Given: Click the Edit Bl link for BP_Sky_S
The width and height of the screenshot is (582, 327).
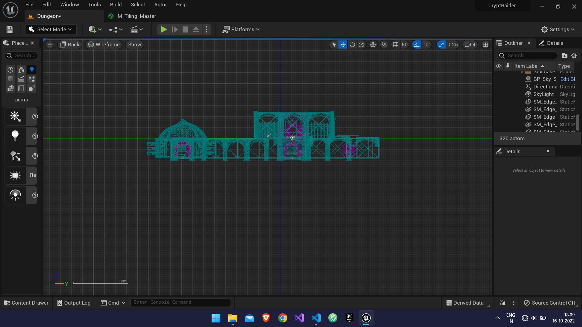Looking at the screenshot, I should click(x=567, y=79).
